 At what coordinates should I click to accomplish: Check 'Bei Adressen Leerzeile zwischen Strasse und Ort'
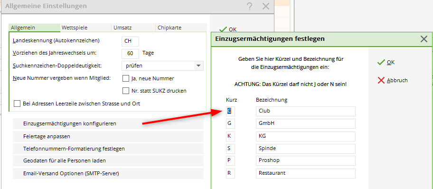(x=18, y=104)
